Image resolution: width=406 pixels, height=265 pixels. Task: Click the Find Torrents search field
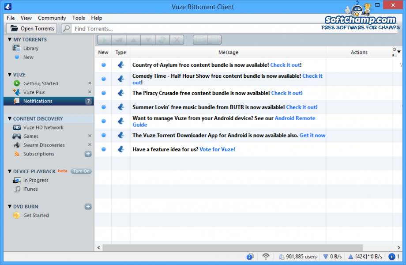coord(235,29)
